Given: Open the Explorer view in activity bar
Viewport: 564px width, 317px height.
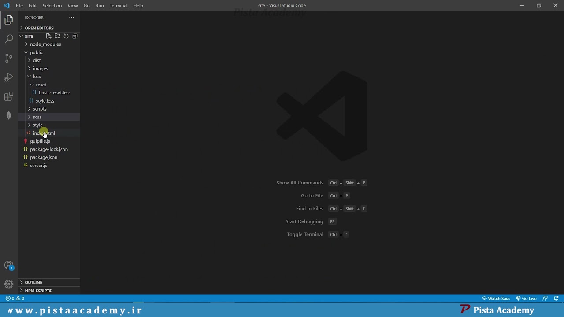Looking at the screenshot, I should click(x=9, y=20).
